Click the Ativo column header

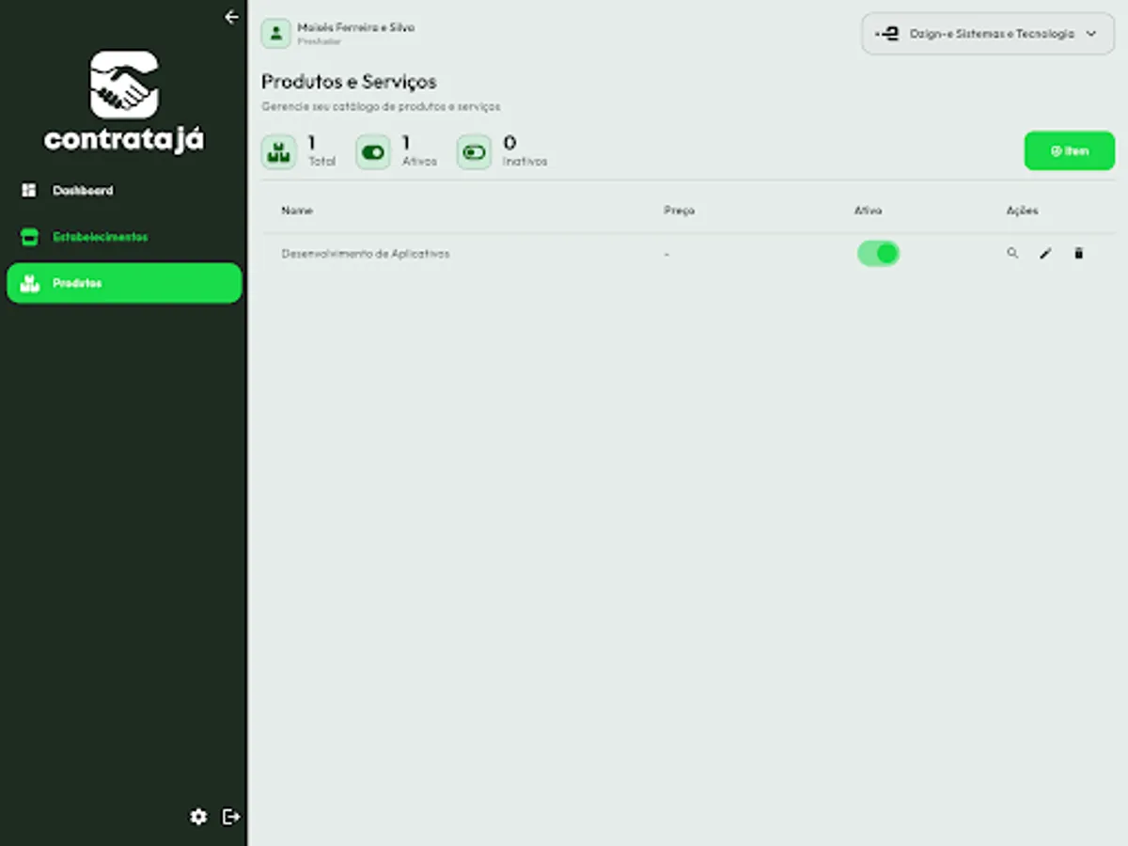coord(868,211)
